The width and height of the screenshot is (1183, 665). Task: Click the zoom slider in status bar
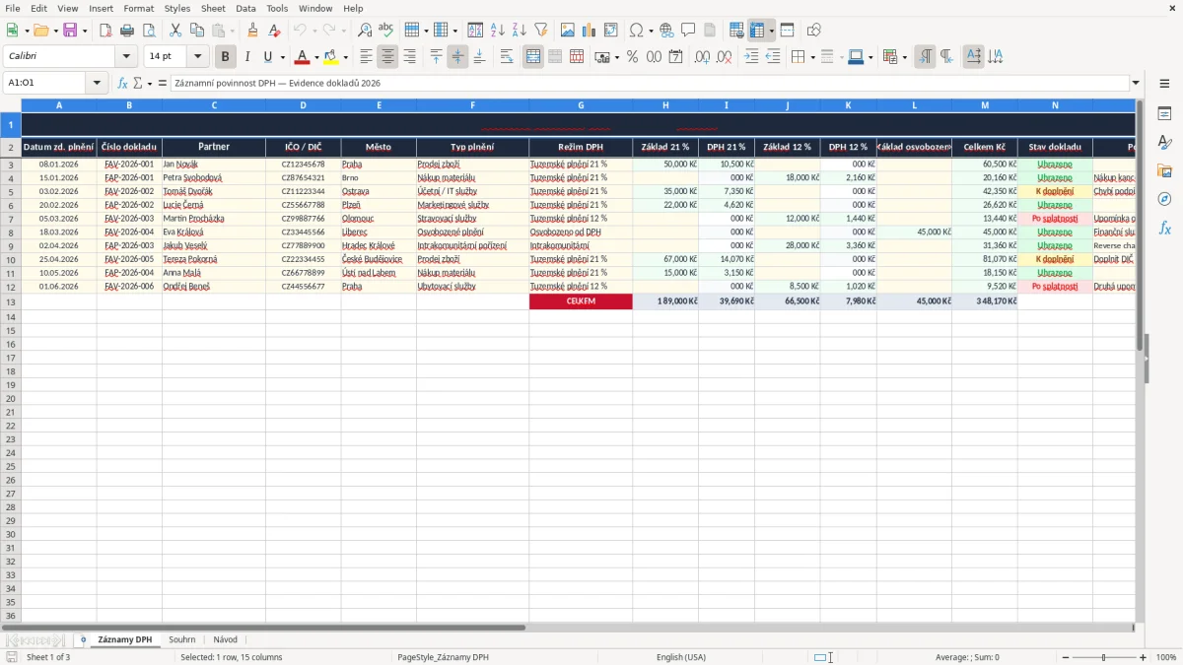coord(1103,657)
